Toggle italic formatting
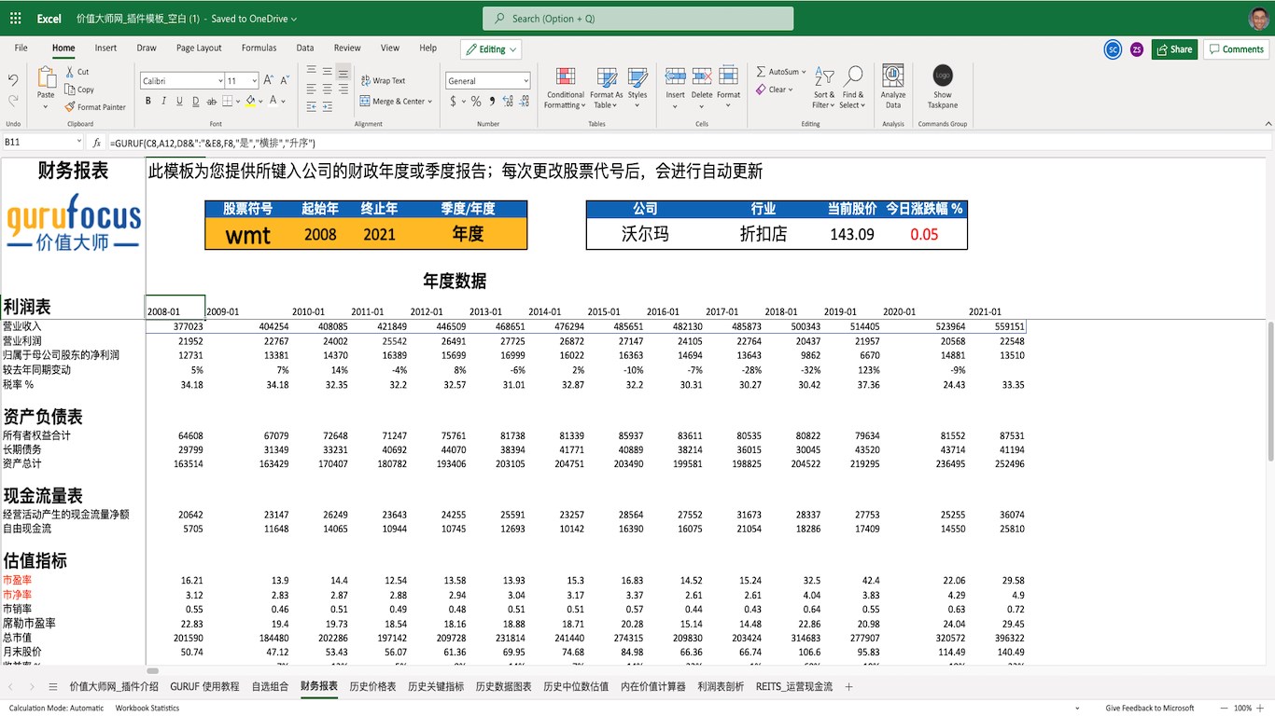The image size is (1275, 716). (164, 101)
